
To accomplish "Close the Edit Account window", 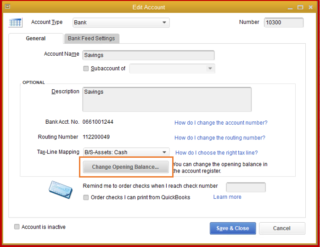I will 311,7.
